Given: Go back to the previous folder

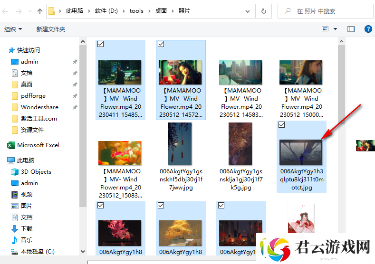Looking at the screenshot, I should click(x=5, y=11).
